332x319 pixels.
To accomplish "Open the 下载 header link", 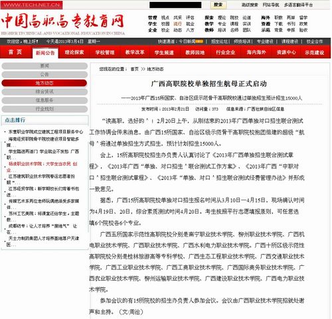I will (278, 24).
